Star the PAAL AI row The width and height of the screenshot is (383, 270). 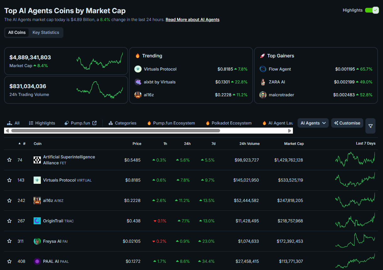[x=9, y=261]
